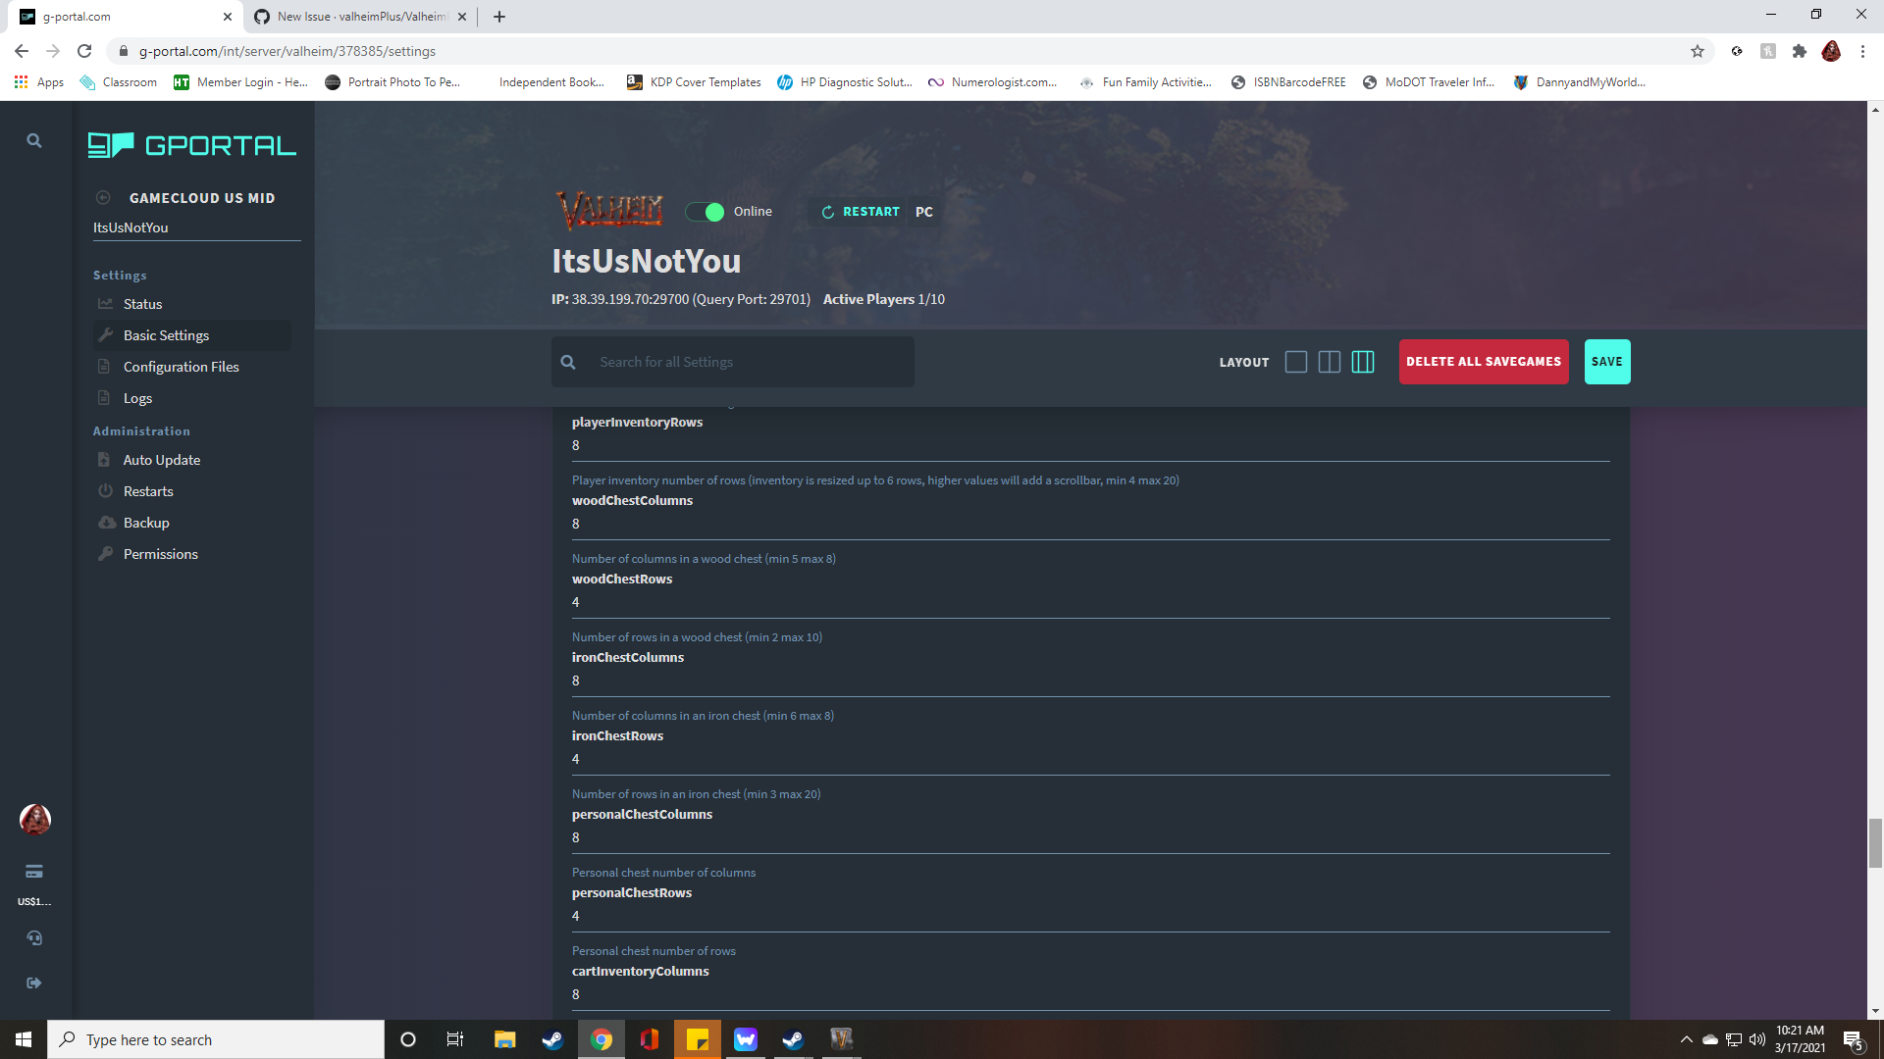Click the Backup section icon
Screen dimensions: 1884x1059
[107, 522]
